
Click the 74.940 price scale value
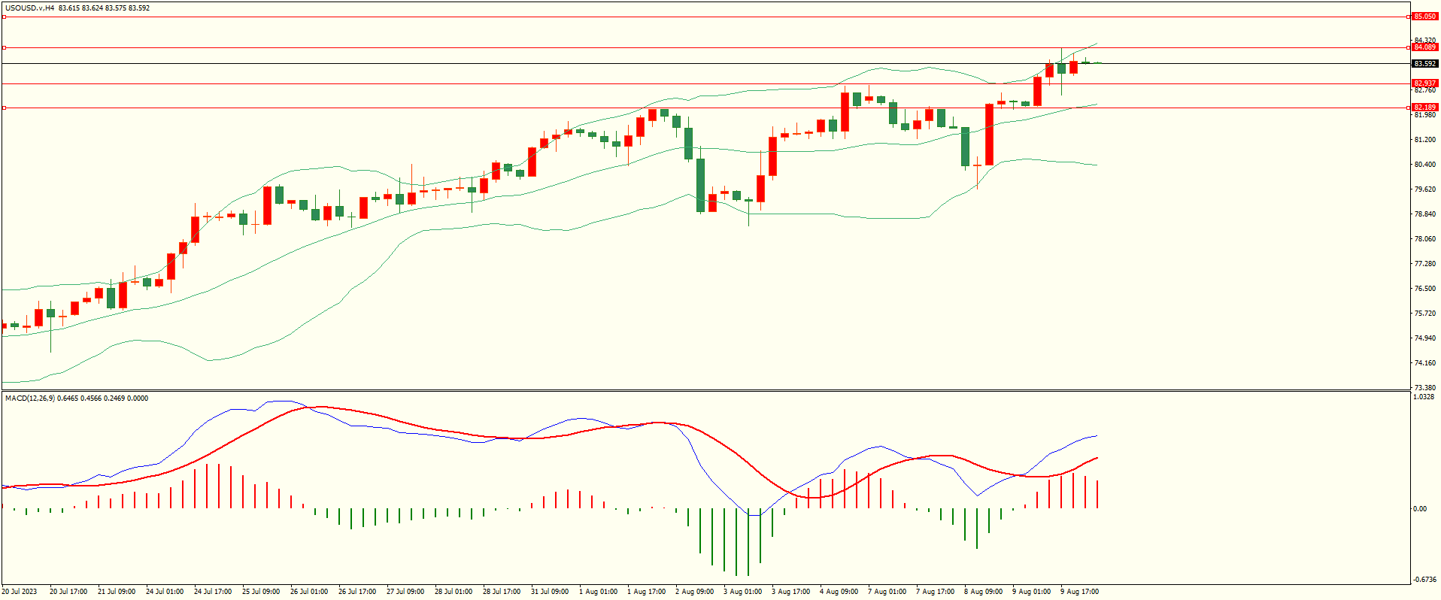(x=1424, y=338)
